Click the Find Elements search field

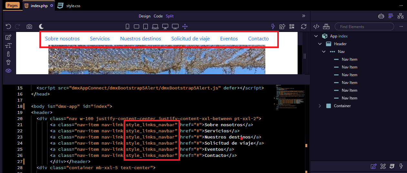coord(364,26)
